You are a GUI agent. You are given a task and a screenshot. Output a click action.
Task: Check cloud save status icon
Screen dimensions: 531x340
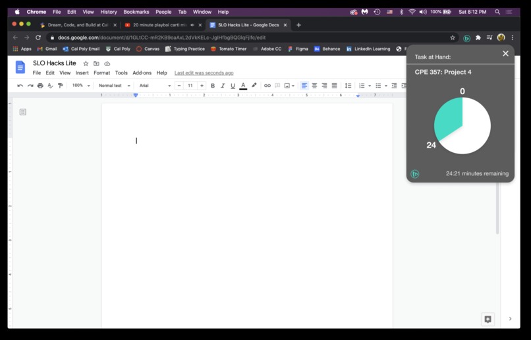(x=107, y=64)
